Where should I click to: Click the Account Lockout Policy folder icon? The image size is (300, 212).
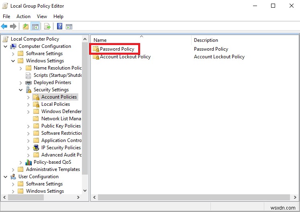coord(96,57)
